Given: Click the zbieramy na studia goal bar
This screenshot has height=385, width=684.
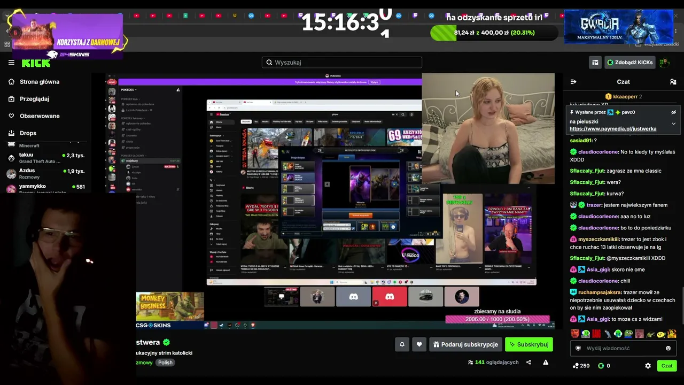Looking at the screenshot, I should [x=497, y=319].
